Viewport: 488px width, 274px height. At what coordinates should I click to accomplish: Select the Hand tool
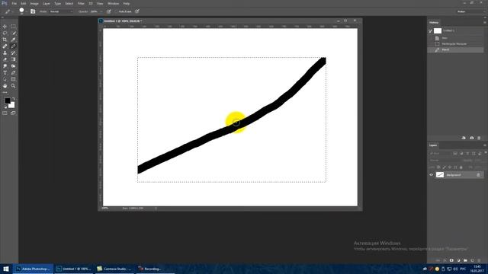coord(5,86)
